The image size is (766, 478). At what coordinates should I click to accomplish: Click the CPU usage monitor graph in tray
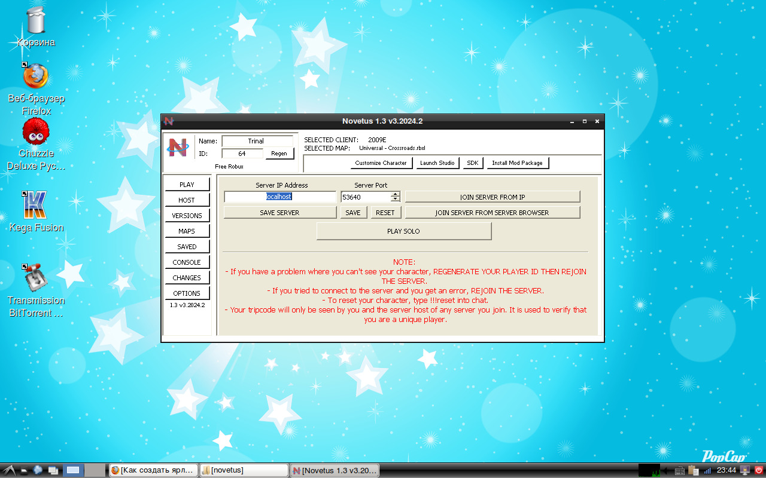(x=649, y=470)
